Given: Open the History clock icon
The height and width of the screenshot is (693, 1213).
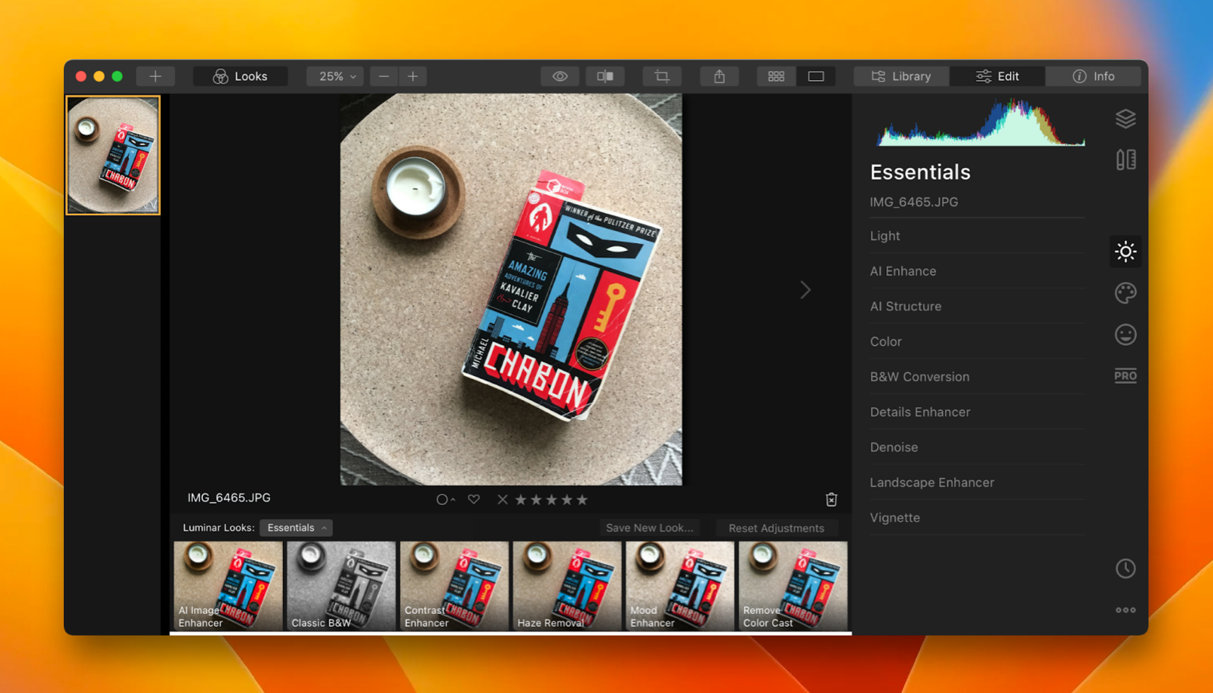Looking at the screenshot, I should pyautogui.click(x=1125, y=569).
